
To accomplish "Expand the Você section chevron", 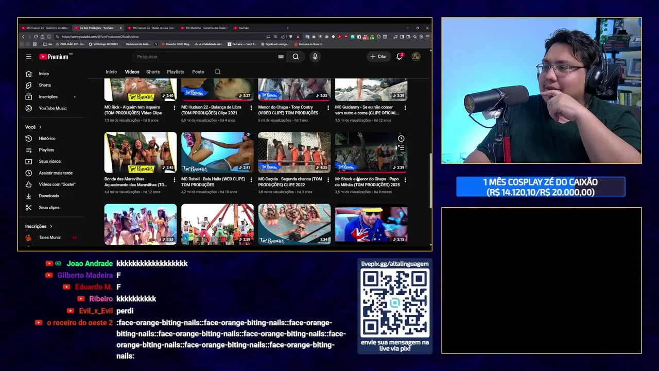I will 40,127.
